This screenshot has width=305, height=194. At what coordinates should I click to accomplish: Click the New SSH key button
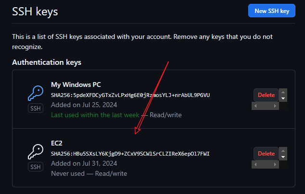point(271,11)
